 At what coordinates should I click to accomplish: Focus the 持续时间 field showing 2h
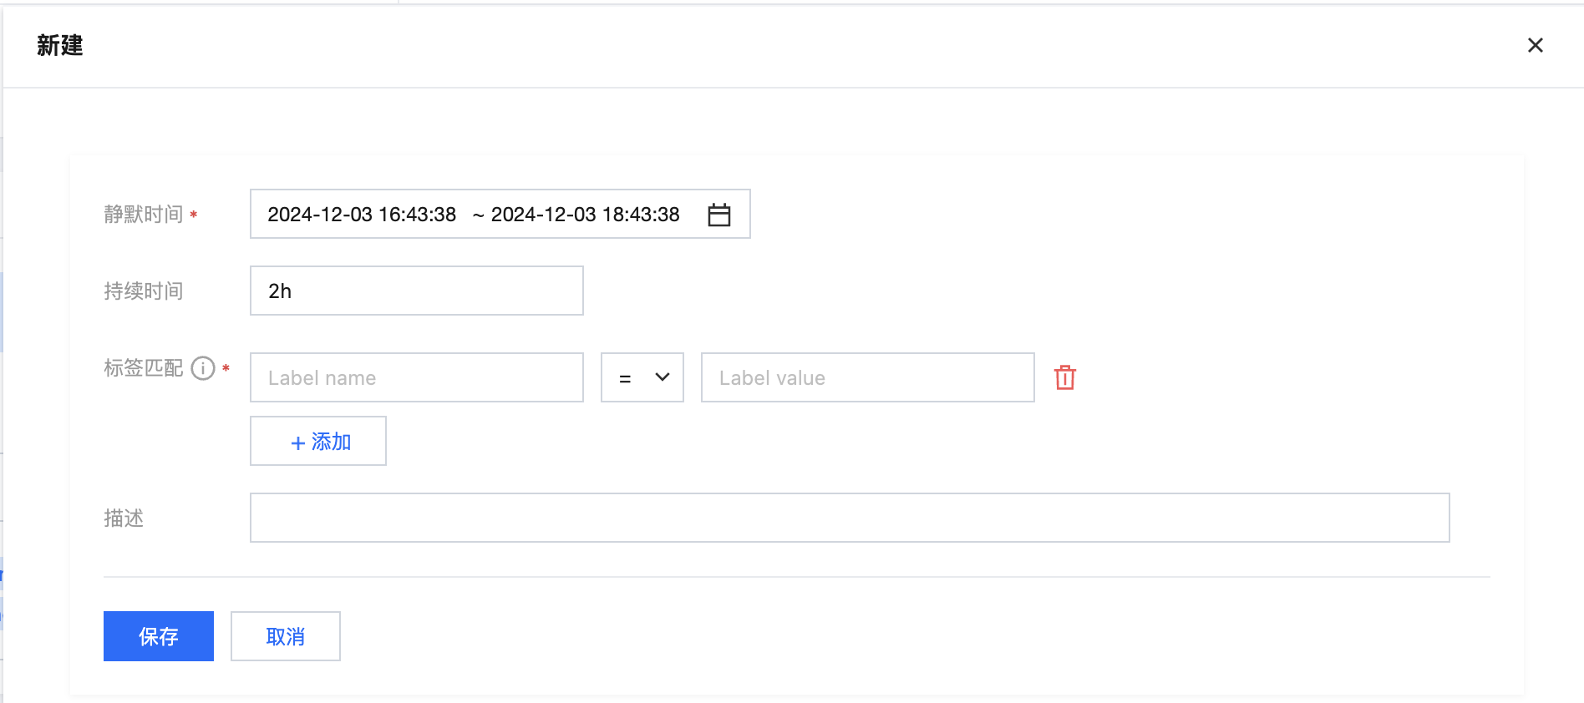[x=417, y=291]
